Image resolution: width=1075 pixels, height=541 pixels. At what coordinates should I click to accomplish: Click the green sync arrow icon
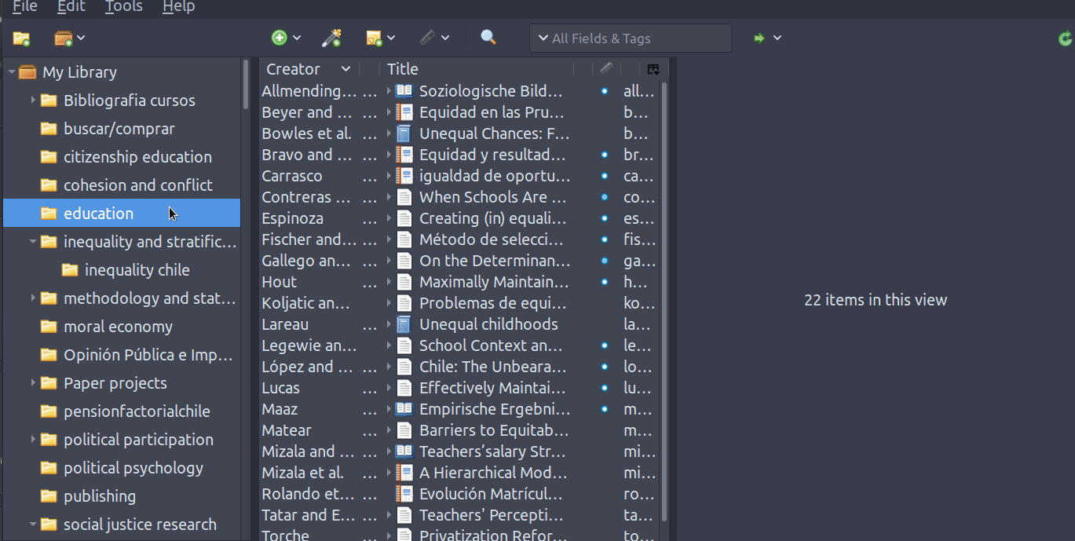[1065, 38]
